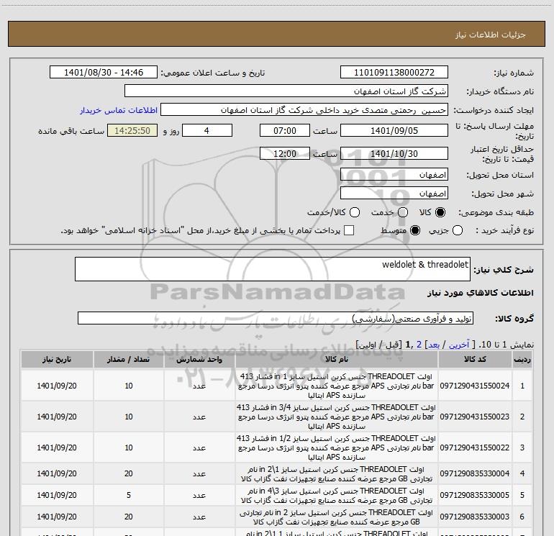Click quantity 20 in row 4
The height and width of the screenshot is (536, 554).
(129, 473)
